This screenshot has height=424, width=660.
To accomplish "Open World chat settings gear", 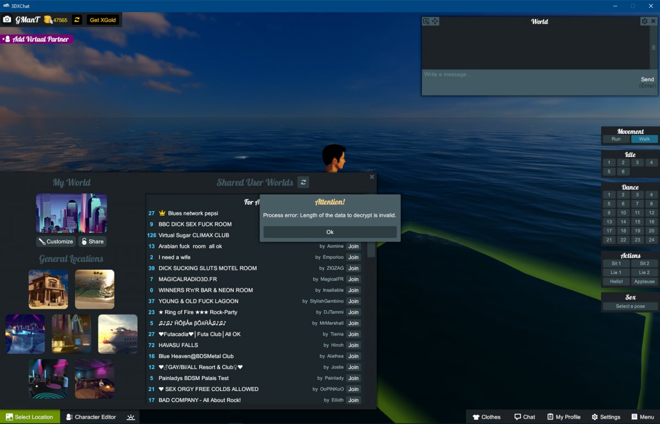I will [644, 21].
